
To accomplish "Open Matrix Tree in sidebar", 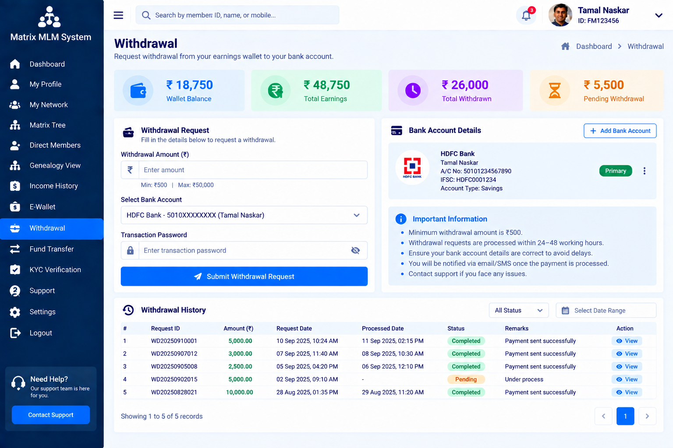I will click(x=52, y=125).
